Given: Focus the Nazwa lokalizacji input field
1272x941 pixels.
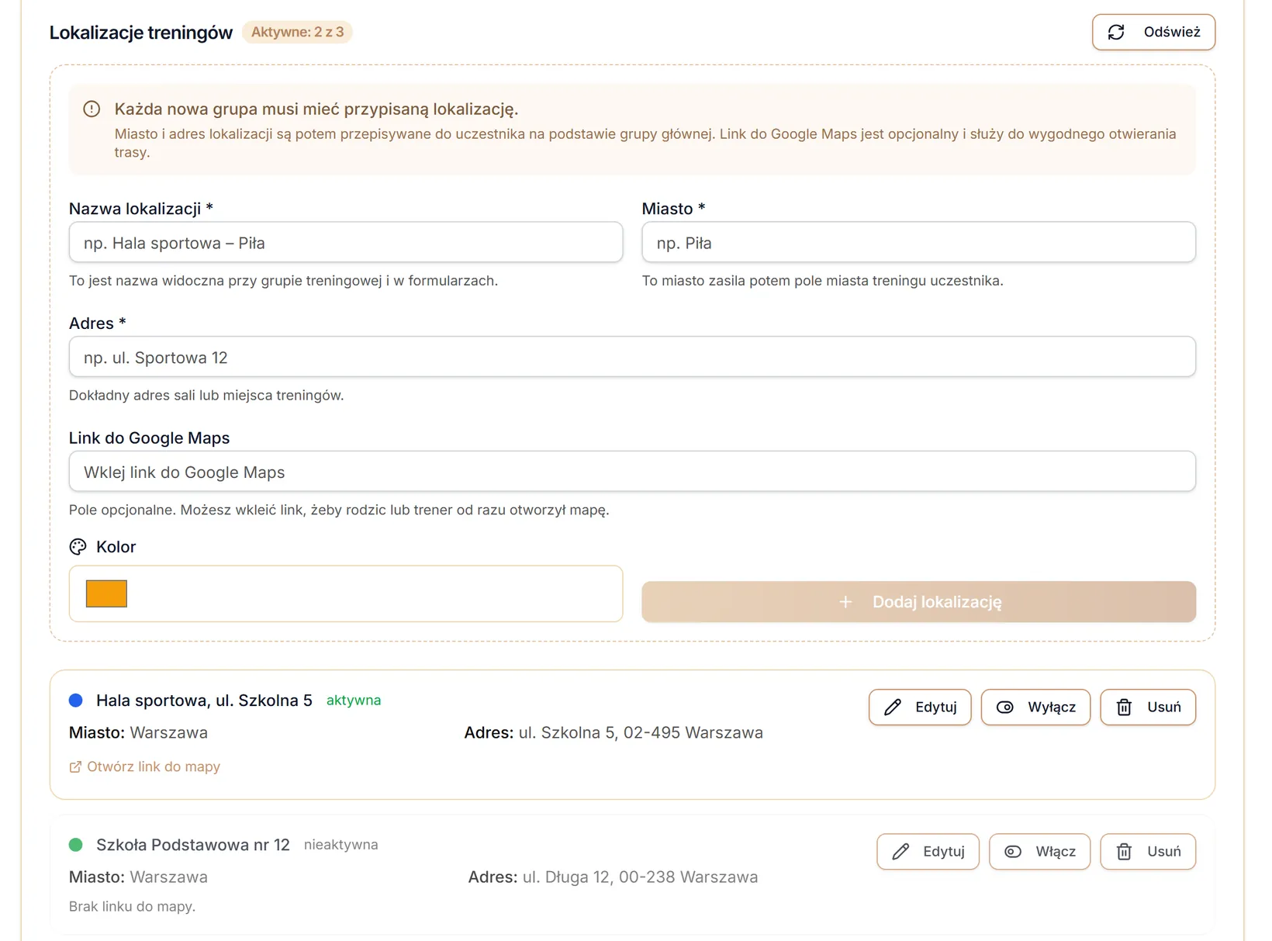Looking at the screenshot, I should (x=346, y=242).
